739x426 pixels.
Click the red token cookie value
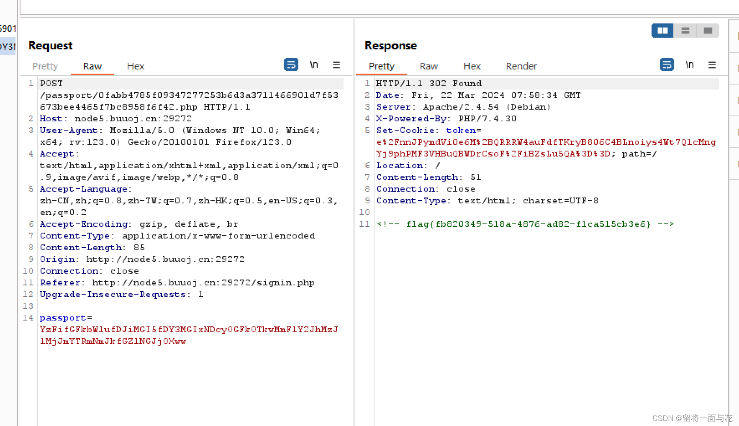point(546,148)
